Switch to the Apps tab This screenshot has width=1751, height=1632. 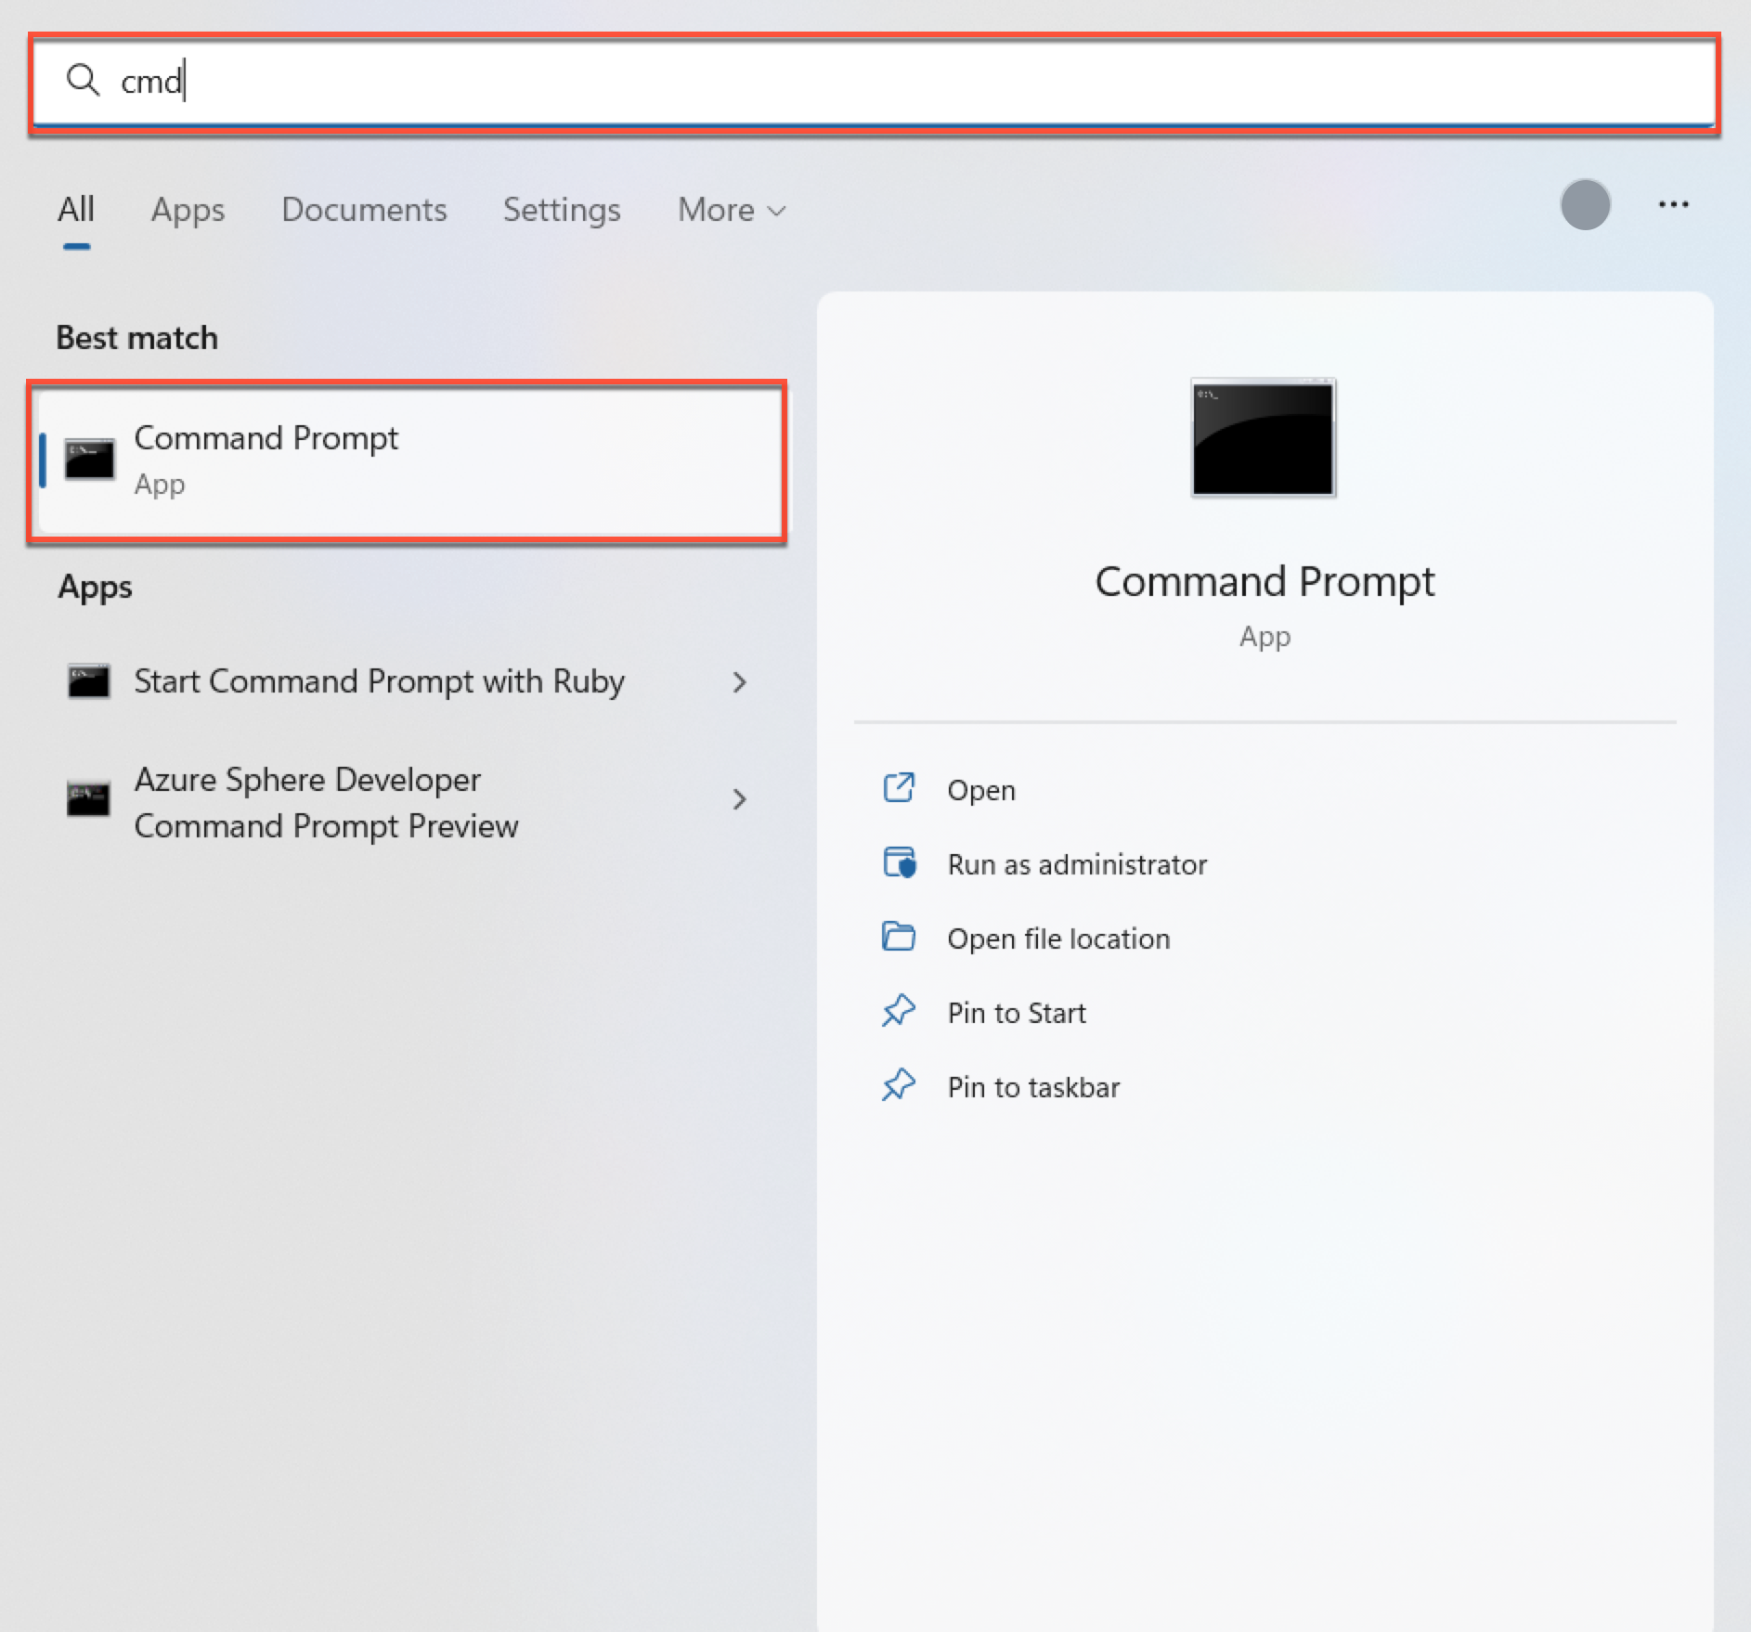point(188,210)
